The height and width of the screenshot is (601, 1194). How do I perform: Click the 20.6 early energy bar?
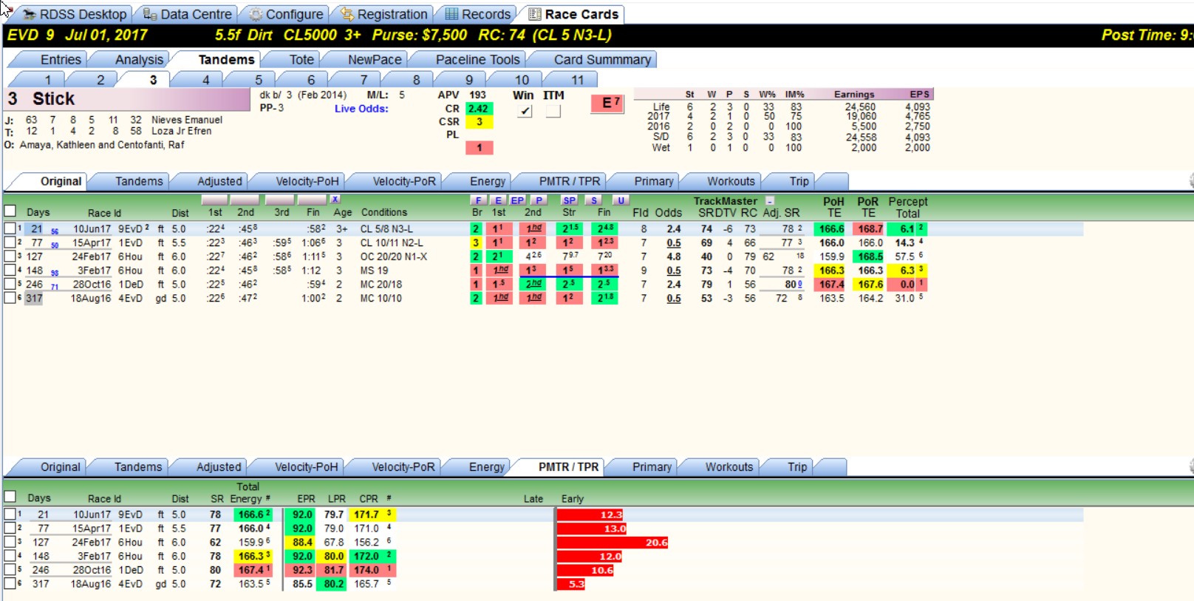click(x=613, y=543)
